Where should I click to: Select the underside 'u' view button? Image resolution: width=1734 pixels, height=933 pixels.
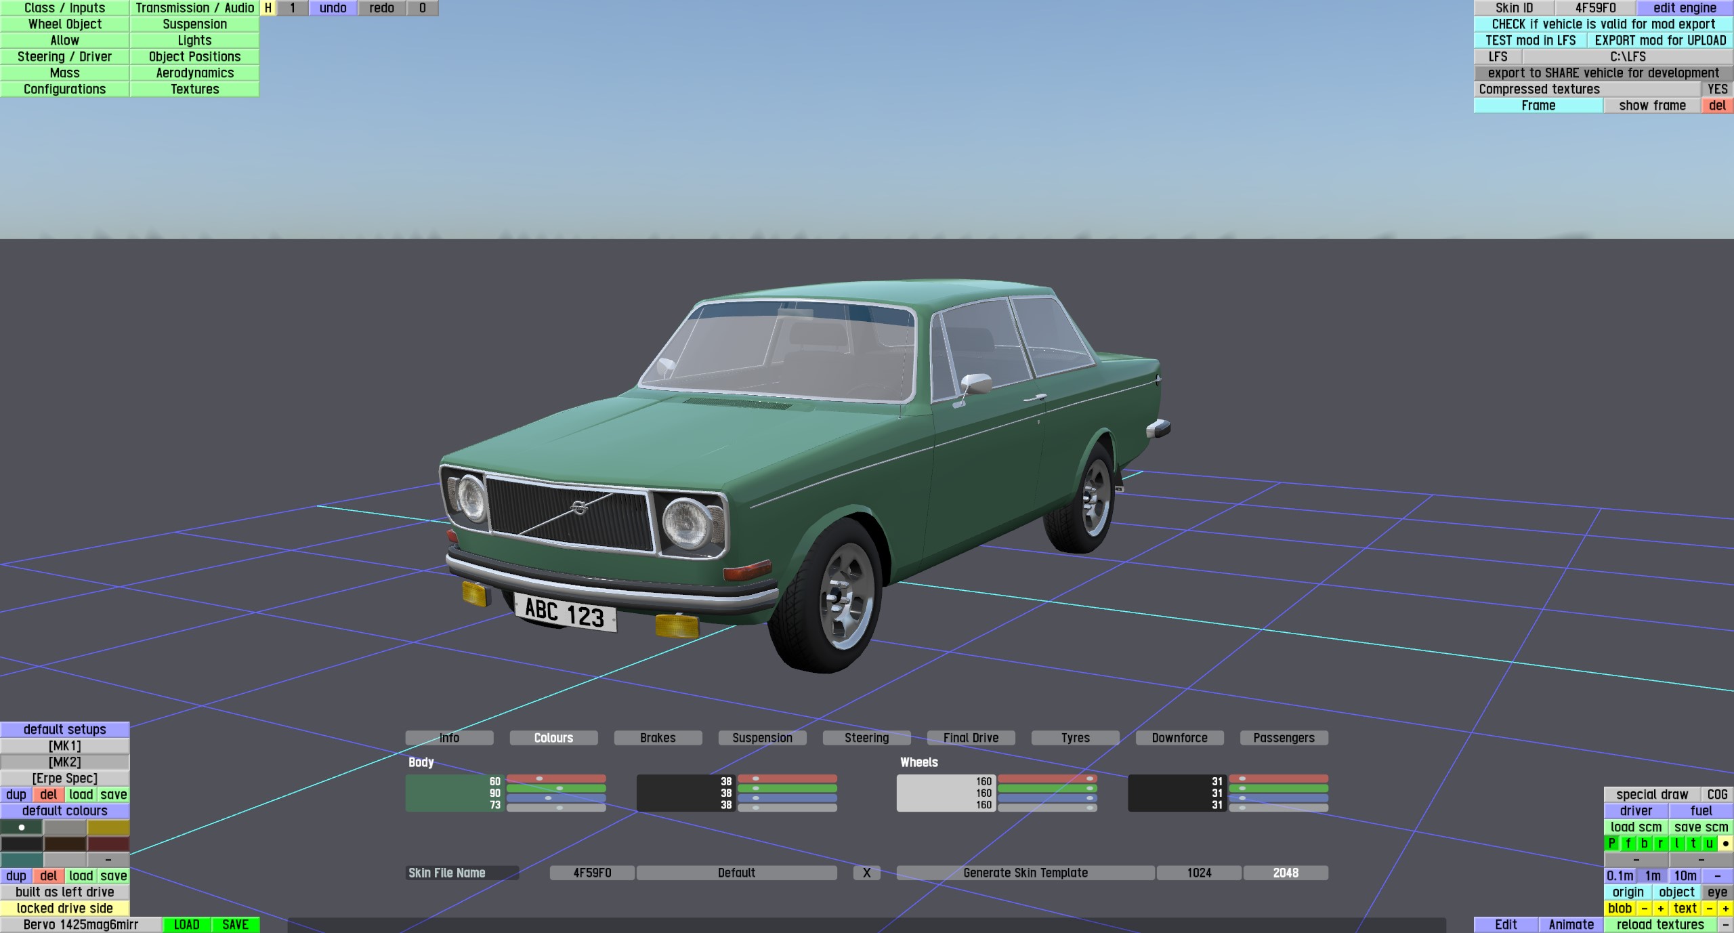(x=1709, y=844)
